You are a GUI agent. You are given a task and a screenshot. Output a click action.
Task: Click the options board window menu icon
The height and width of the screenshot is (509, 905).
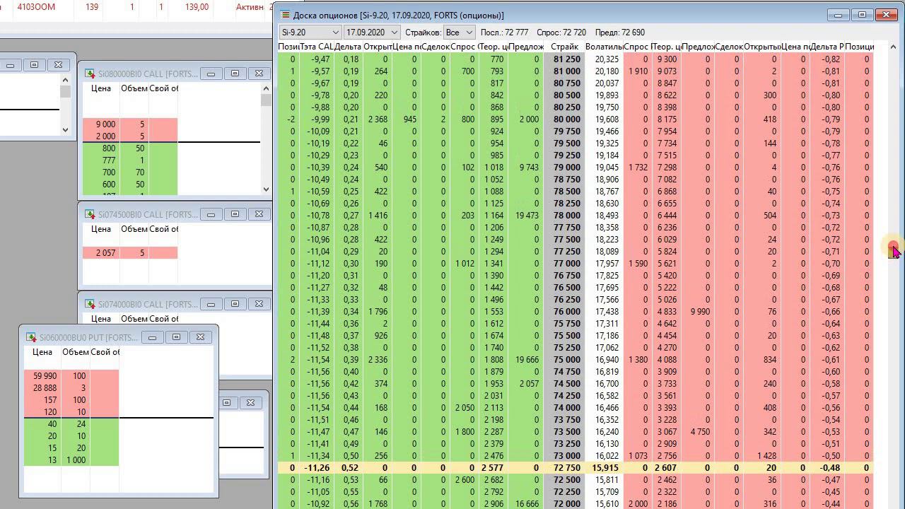point(285,15)
